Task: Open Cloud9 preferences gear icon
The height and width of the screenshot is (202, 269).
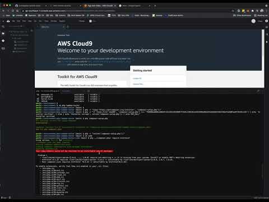Action: pos(266,21)
